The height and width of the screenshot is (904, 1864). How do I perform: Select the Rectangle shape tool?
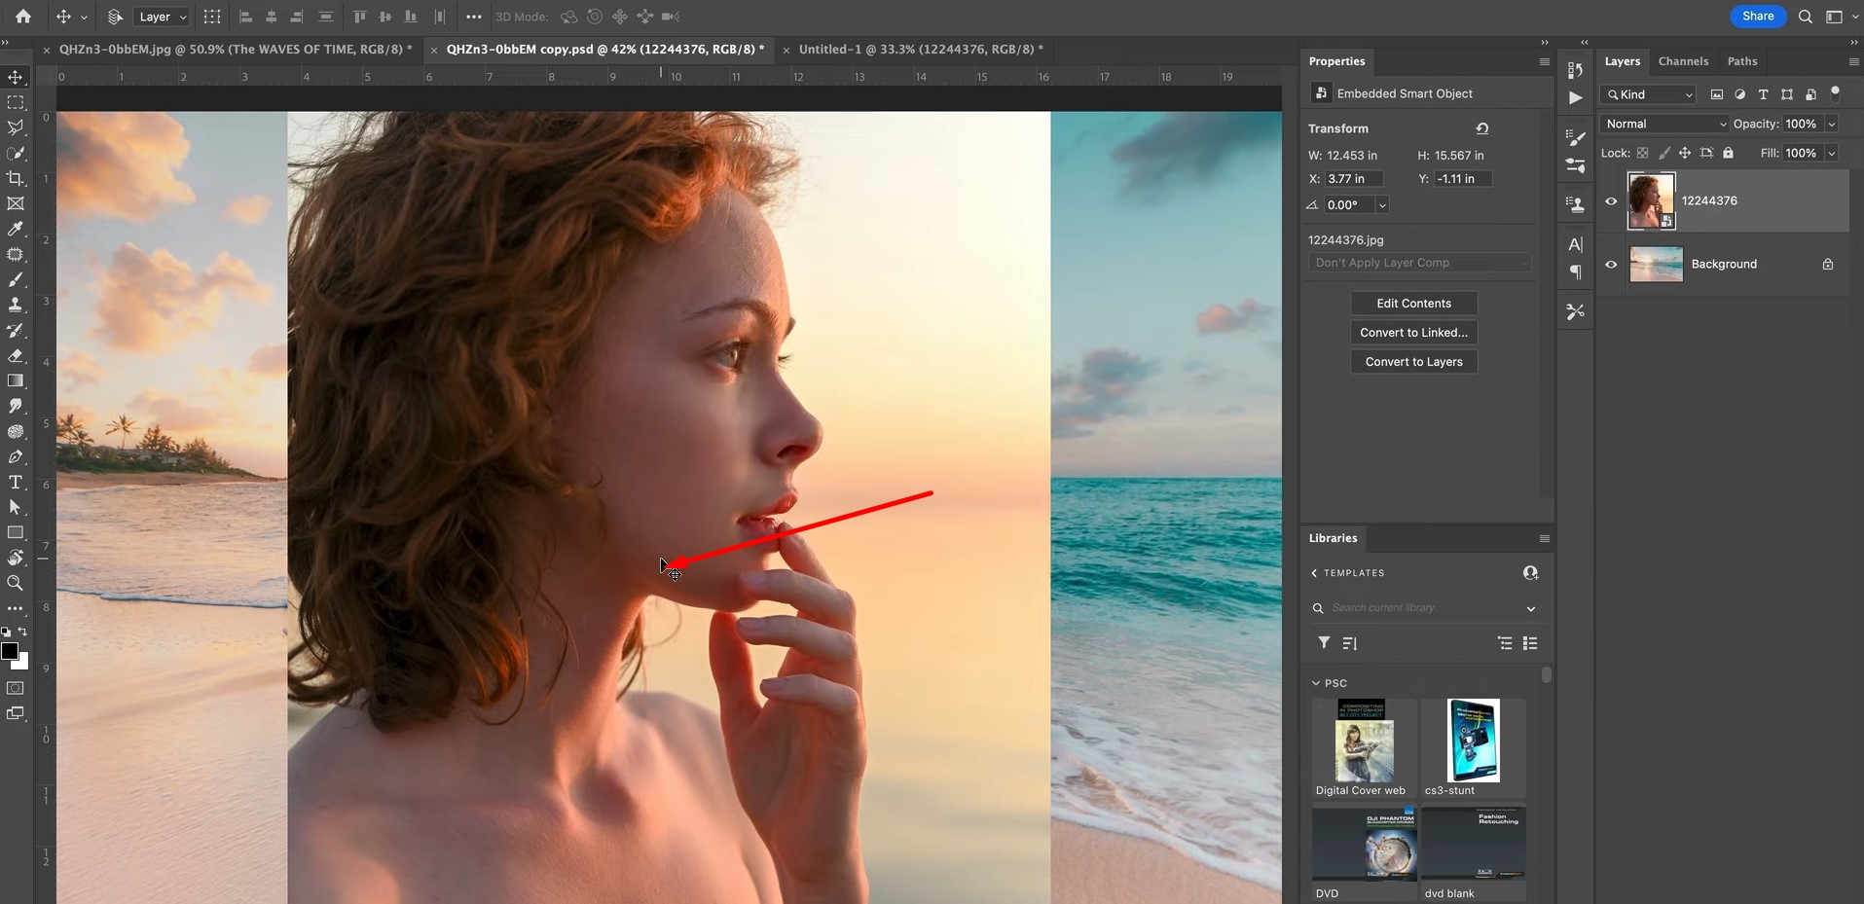[x=16, y=532]
